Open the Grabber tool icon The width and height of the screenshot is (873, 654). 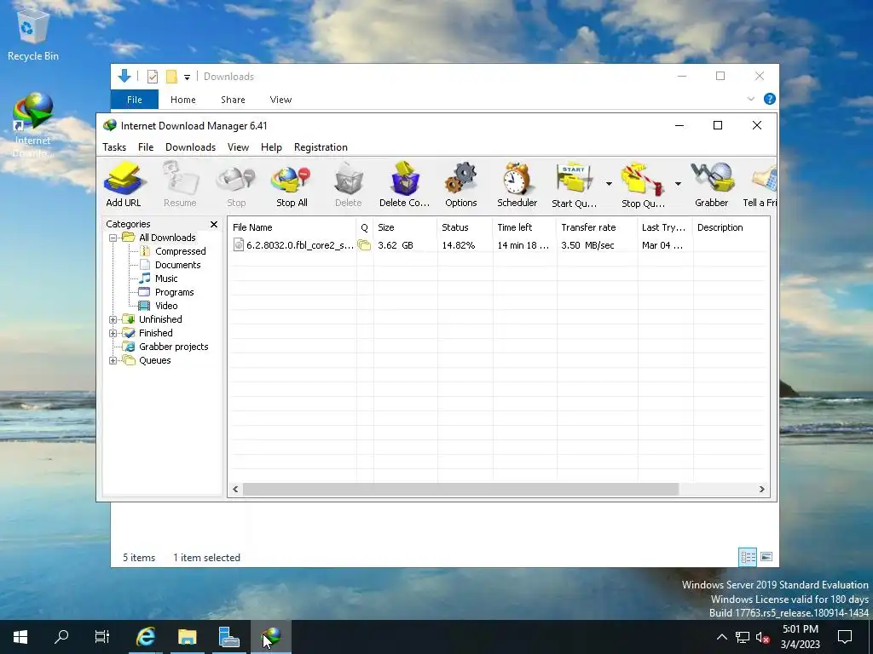712,185
